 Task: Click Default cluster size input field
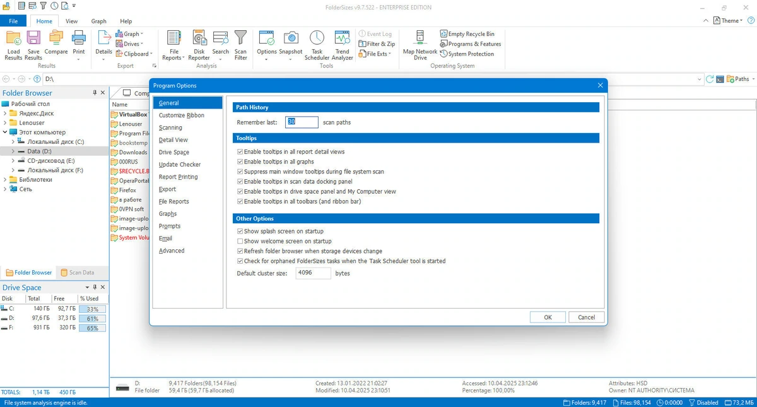coord(313,273)
